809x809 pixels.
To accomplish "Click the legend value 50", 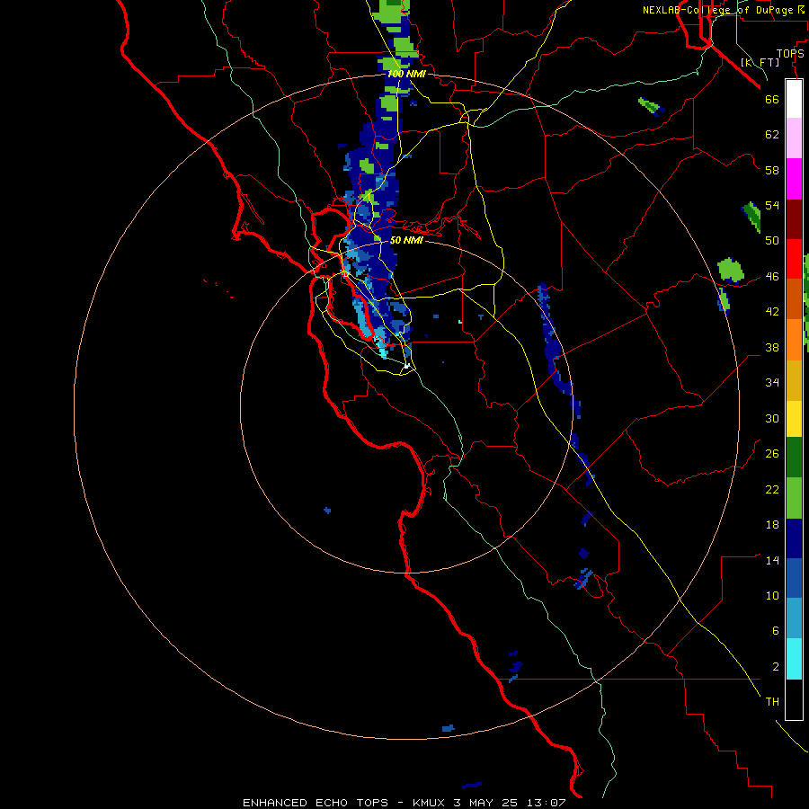I will pos(772,240).
